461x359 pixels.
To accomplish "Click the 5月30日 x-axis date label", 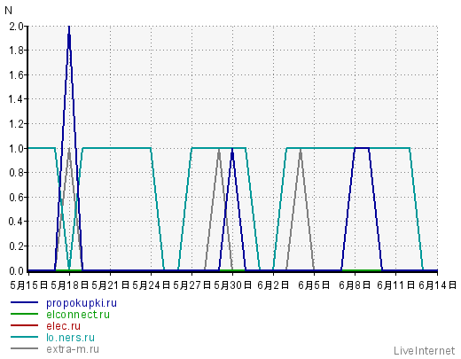I will pyautogui.click(x=232, y=285).
